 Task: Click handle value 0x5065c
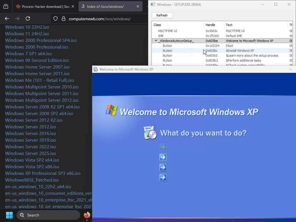(211, 31)
